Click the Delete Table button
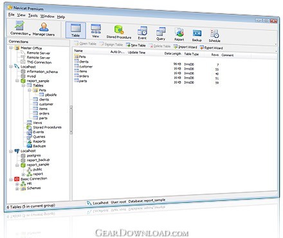 [x=160, y=46]
